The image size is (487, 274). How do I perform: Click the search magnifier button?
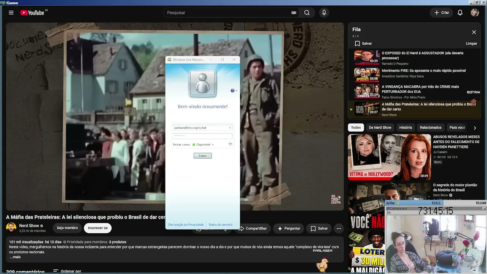coord(307,13)
